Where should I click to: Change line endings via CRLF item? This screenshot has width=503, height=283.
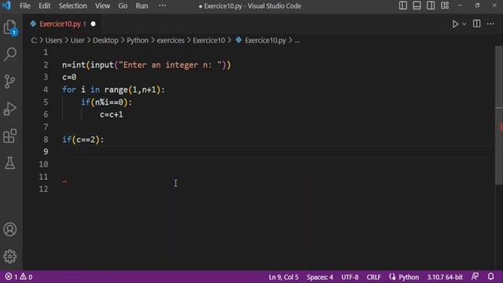coord(374,277)
